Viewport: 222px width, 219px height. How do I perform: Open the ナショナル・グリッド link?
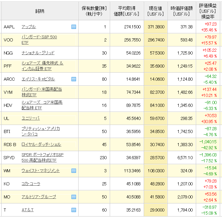[x=38, y=53]
